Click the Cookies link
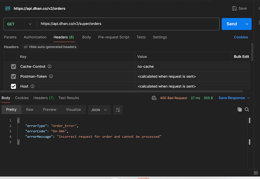Screen dimensions: 260x179 coord(241,37)
